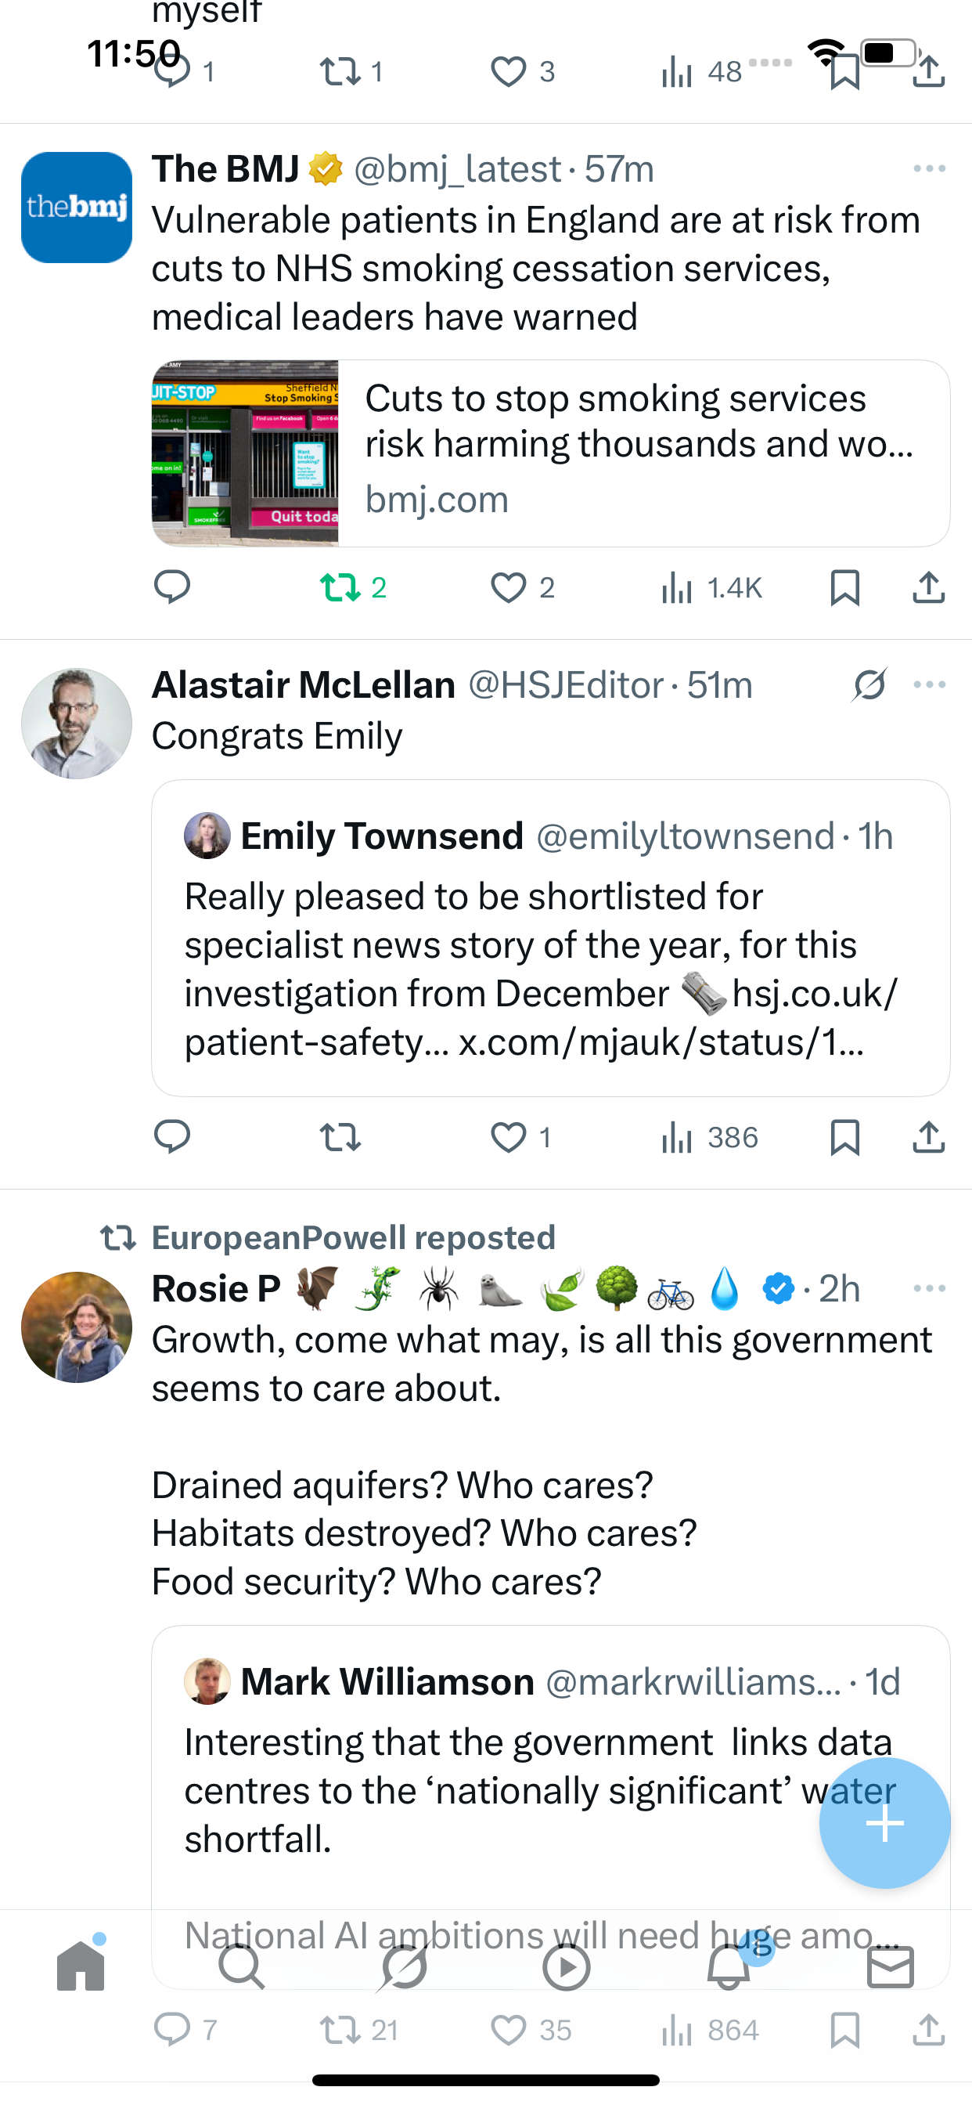Open the Notifications tab
Screen dimensions: 972x2105
coord(729,1966)
